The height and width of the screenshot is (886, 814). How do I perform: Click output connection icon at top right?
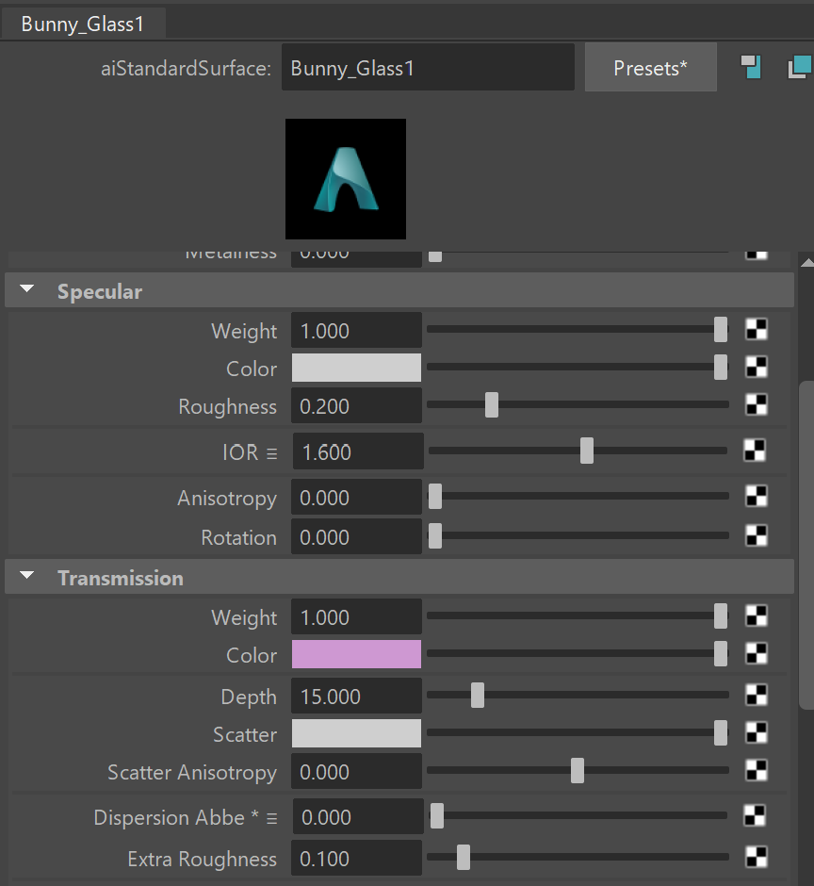(799, 67)
